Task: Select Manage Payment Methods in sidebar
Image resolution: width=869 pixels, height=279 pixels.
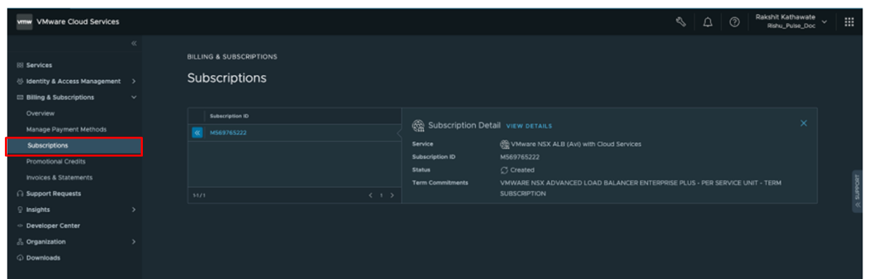Action: pos(66,129)
